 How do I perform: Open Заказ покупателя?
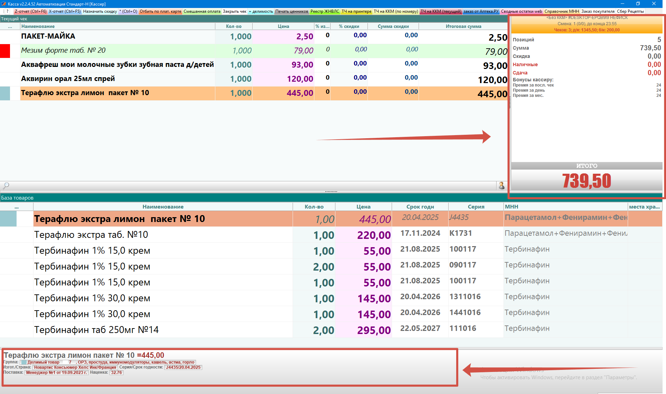pyautogui.click(x=598, y=11)
